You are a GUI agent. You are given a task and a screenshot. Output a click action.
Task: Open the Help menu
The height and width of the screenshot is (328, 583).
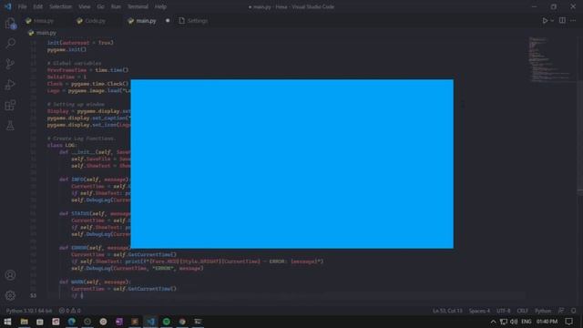tap(160, 6)
